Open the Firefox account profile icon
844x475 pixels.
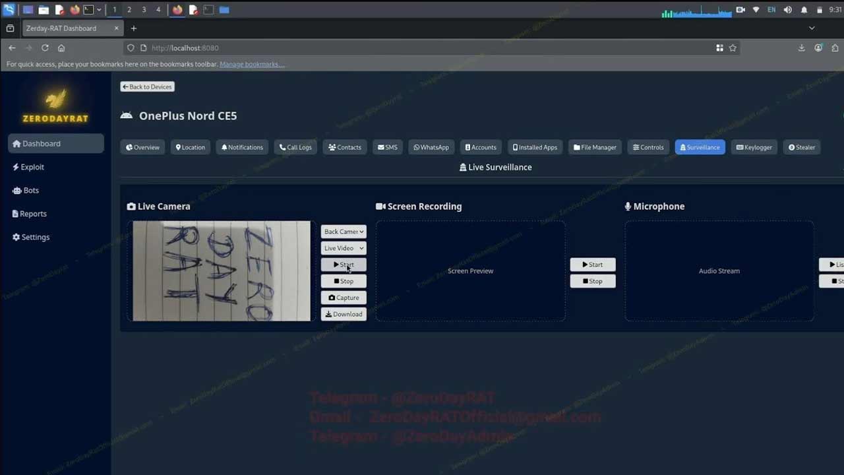pyautogui.click(x=818, y=48)
